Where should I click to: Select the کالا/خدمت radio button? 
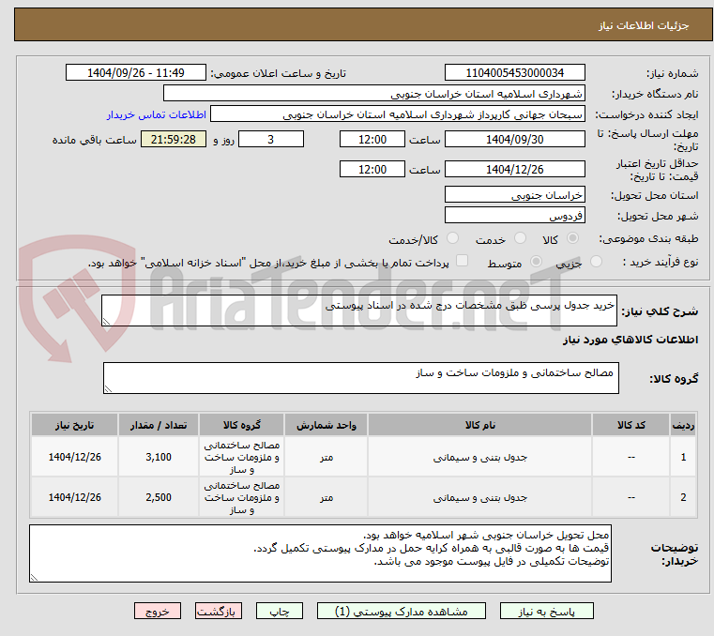tap(452, 238)
